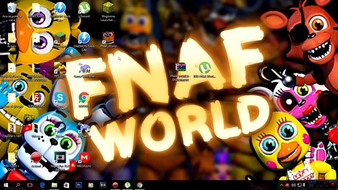
Task: Open the Shiginima Launcher desktop icon
Action: 108,8
